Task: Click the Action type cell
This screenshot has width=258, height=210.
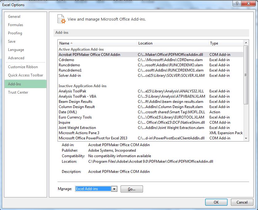Action: click(x=215, y=112)
